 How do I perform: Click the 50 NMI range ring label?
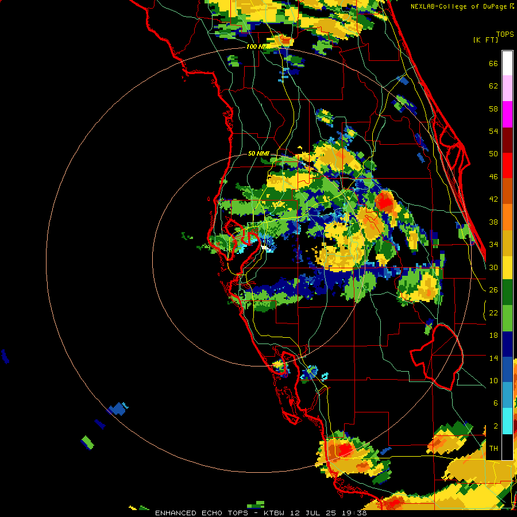(x=258, y=153)
